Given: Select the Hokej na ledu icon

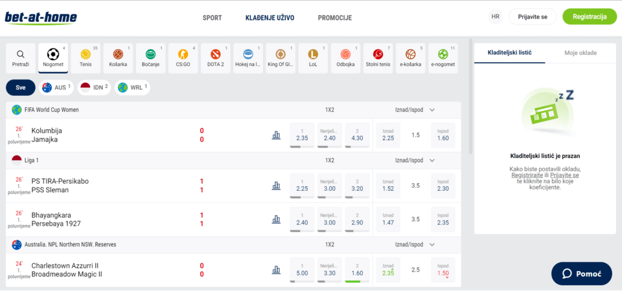Looking at the screenshot, I should point(248,58).
